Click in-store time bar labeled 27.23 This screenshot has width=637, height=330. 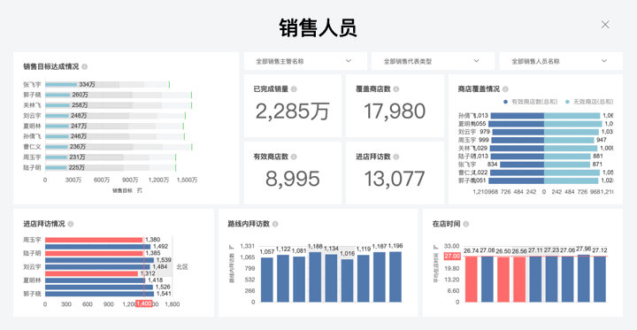click(552, 279)
